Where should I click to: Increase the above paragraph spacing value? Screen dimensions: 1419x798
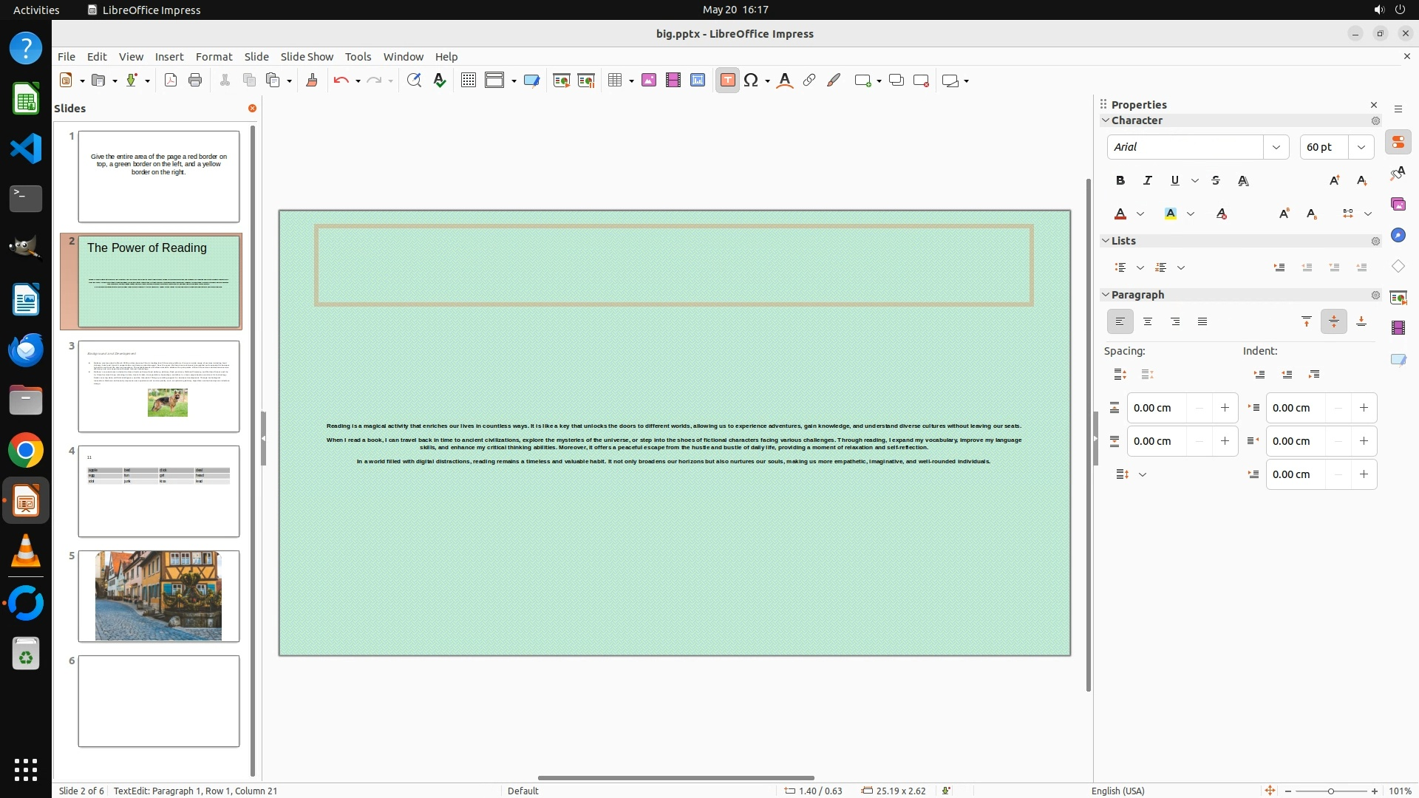pyautogui.click(x=1225, y=408)
